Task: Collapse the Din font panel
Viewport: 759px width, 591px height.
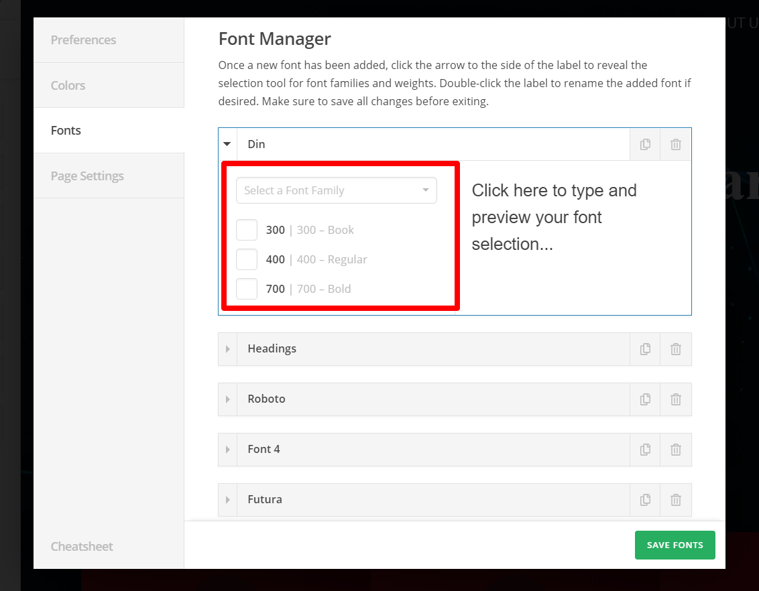Action: pyautogui.click(x=227, y=144)
